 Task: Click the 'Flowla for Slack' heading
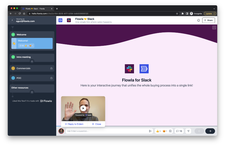point(137,80)
